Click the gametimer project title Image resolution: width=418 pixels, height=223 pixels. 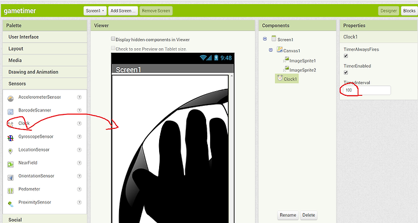pyautogui.click(x=20, y=11)
